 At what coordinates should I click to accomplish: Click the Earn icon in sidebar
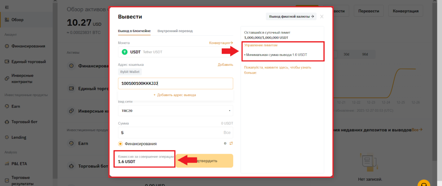click(x=7, y=107)
